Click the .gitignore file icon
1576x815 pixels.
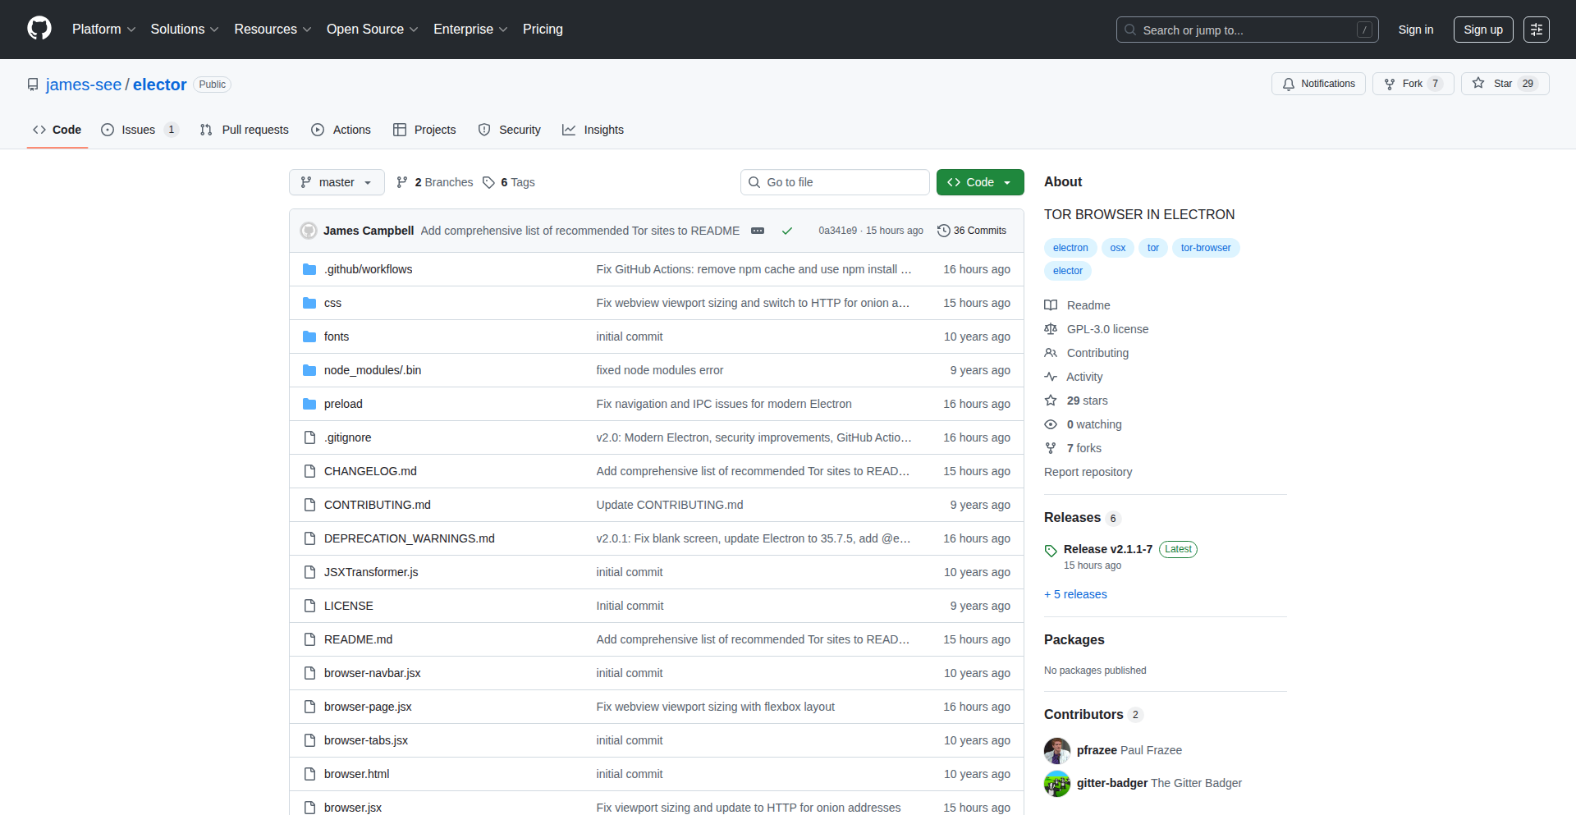coord(309,437)
